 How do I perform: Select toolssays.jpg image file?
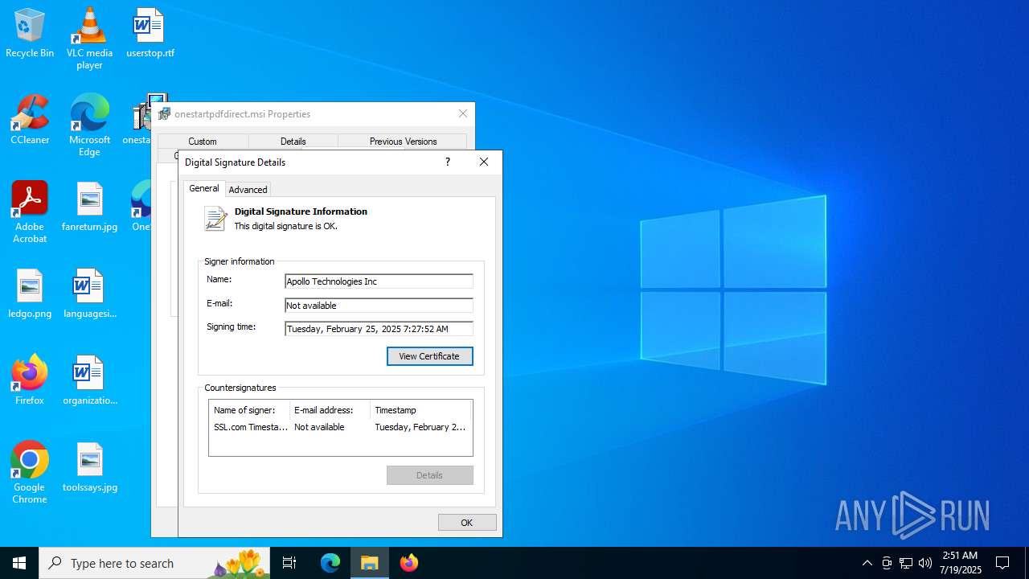[89, 467]
